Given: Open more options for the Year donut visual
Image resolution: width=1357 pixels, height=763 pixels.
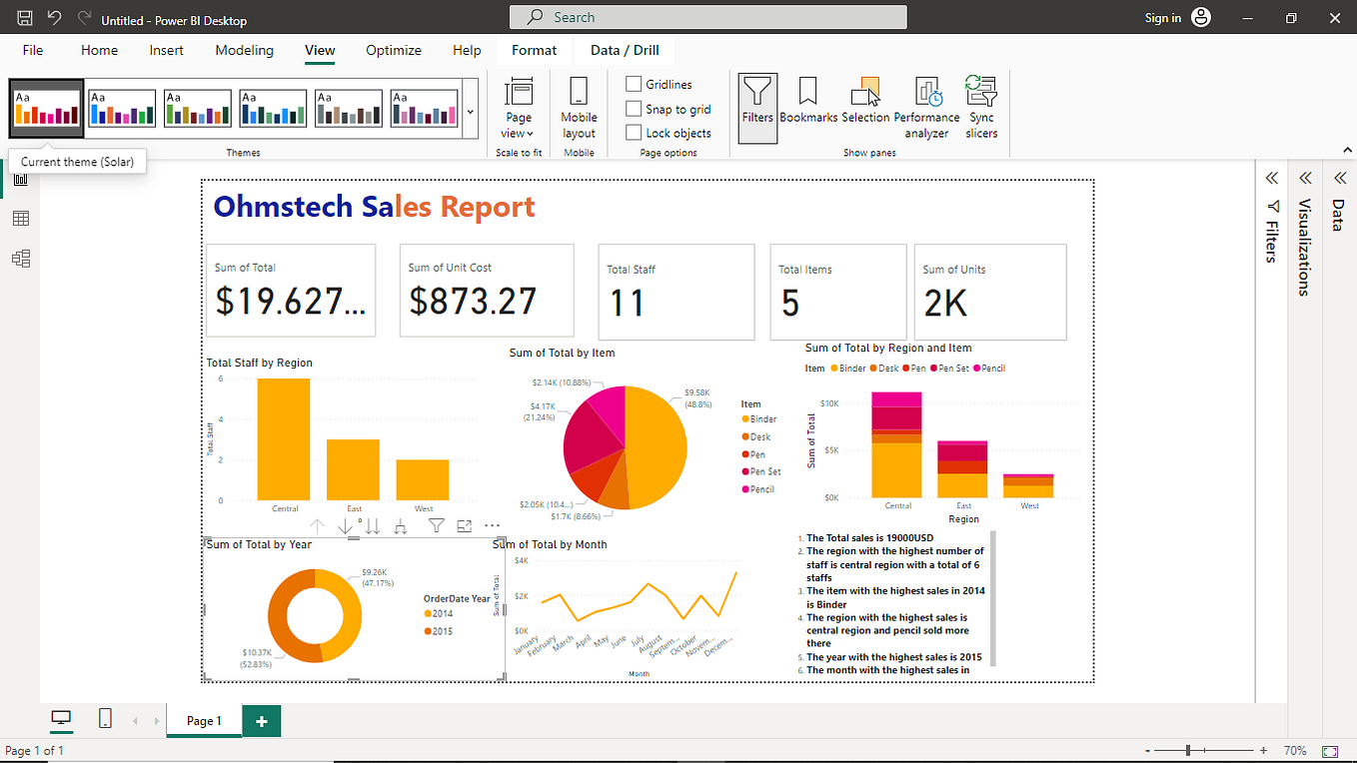Looking at the screenshot, I should [491, 525].
